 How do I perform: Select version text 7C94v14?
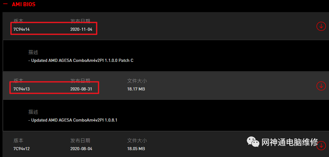pyautogui.click(x=21, y=29)
